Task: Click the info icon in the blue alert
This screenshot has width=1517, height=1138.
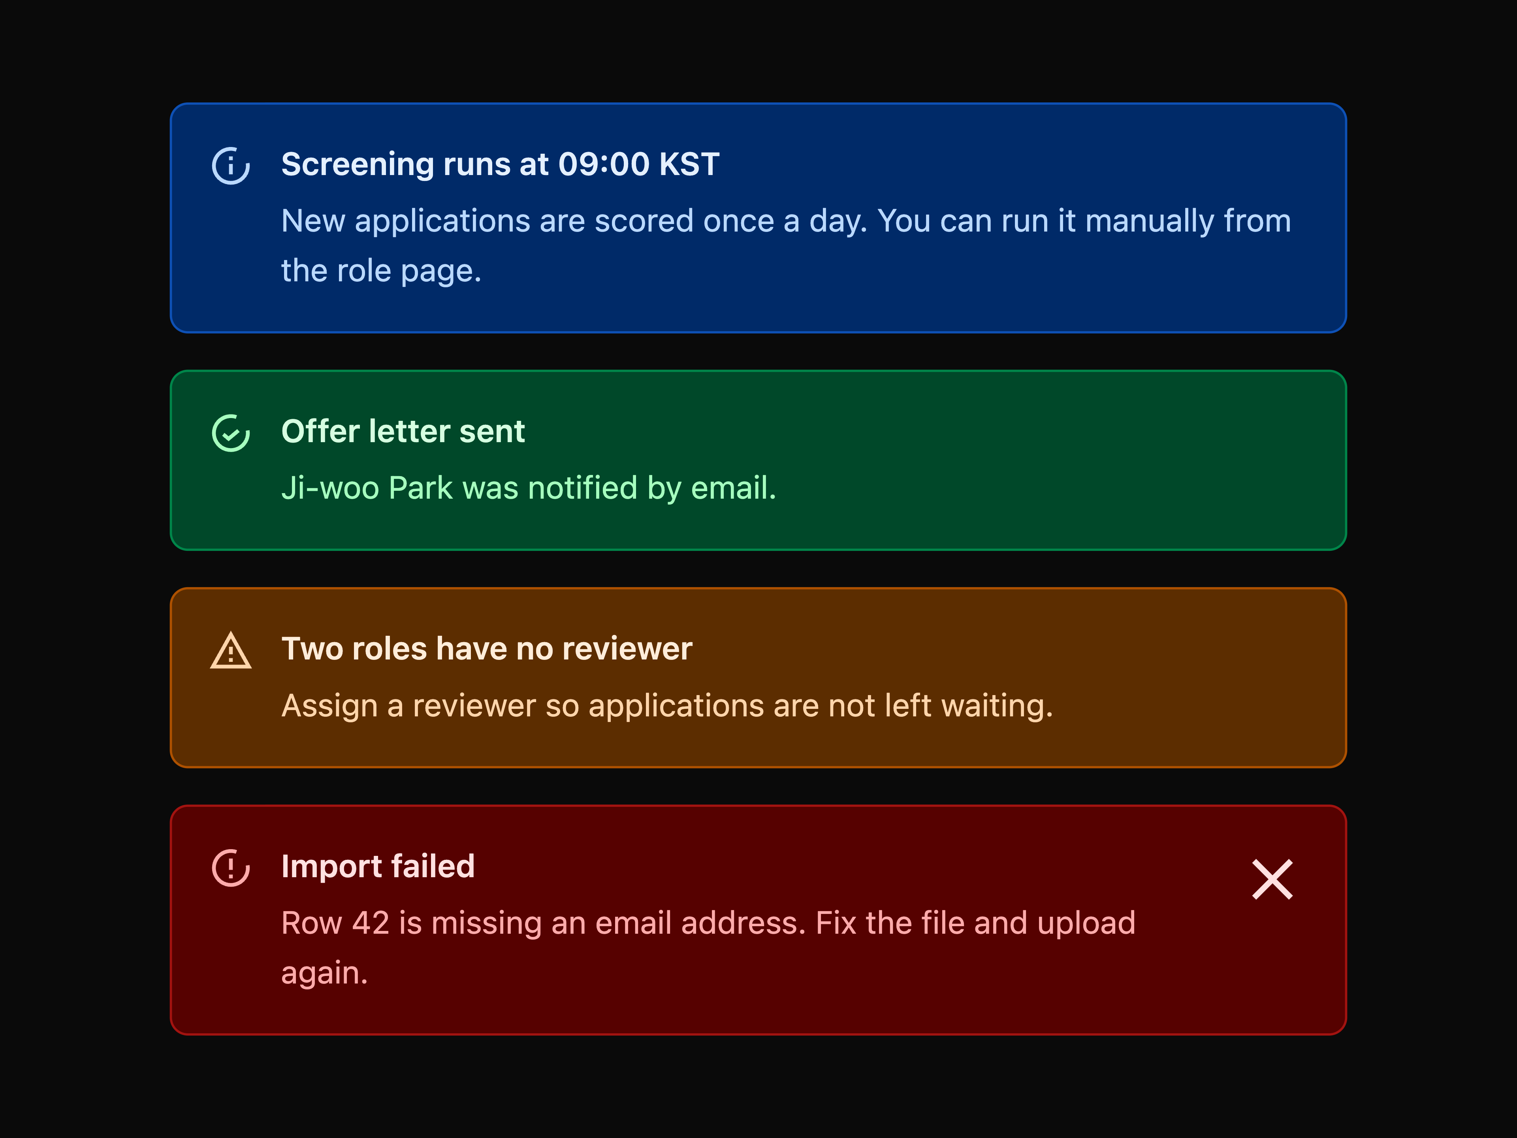Action: [x=231, y=165]
